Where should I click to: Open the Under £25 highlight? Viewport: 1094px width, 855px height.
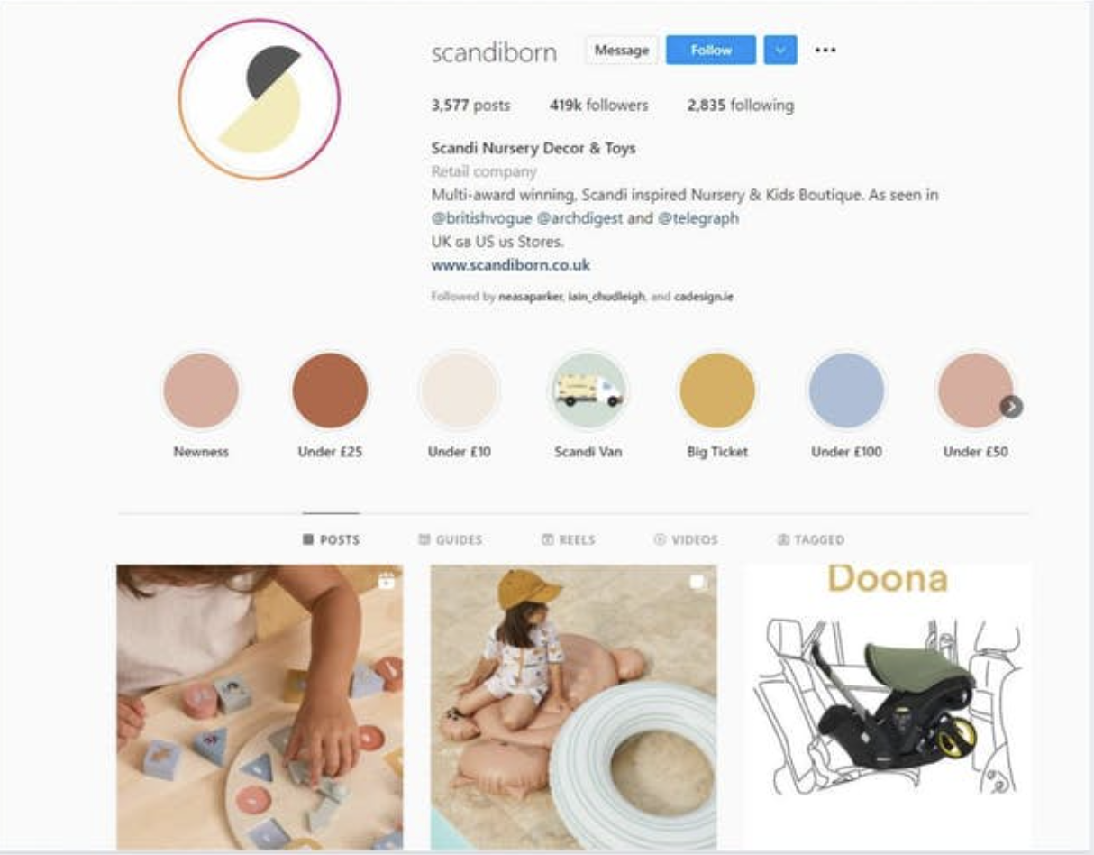click(330, 391)
